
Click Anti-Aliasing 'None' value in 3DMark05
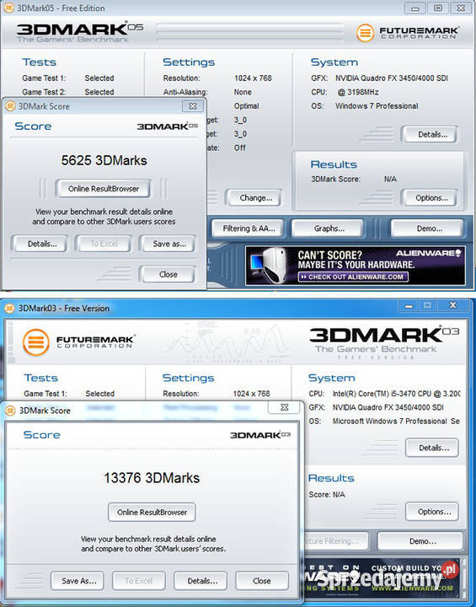pyautogui.click(x=243, y=92)
